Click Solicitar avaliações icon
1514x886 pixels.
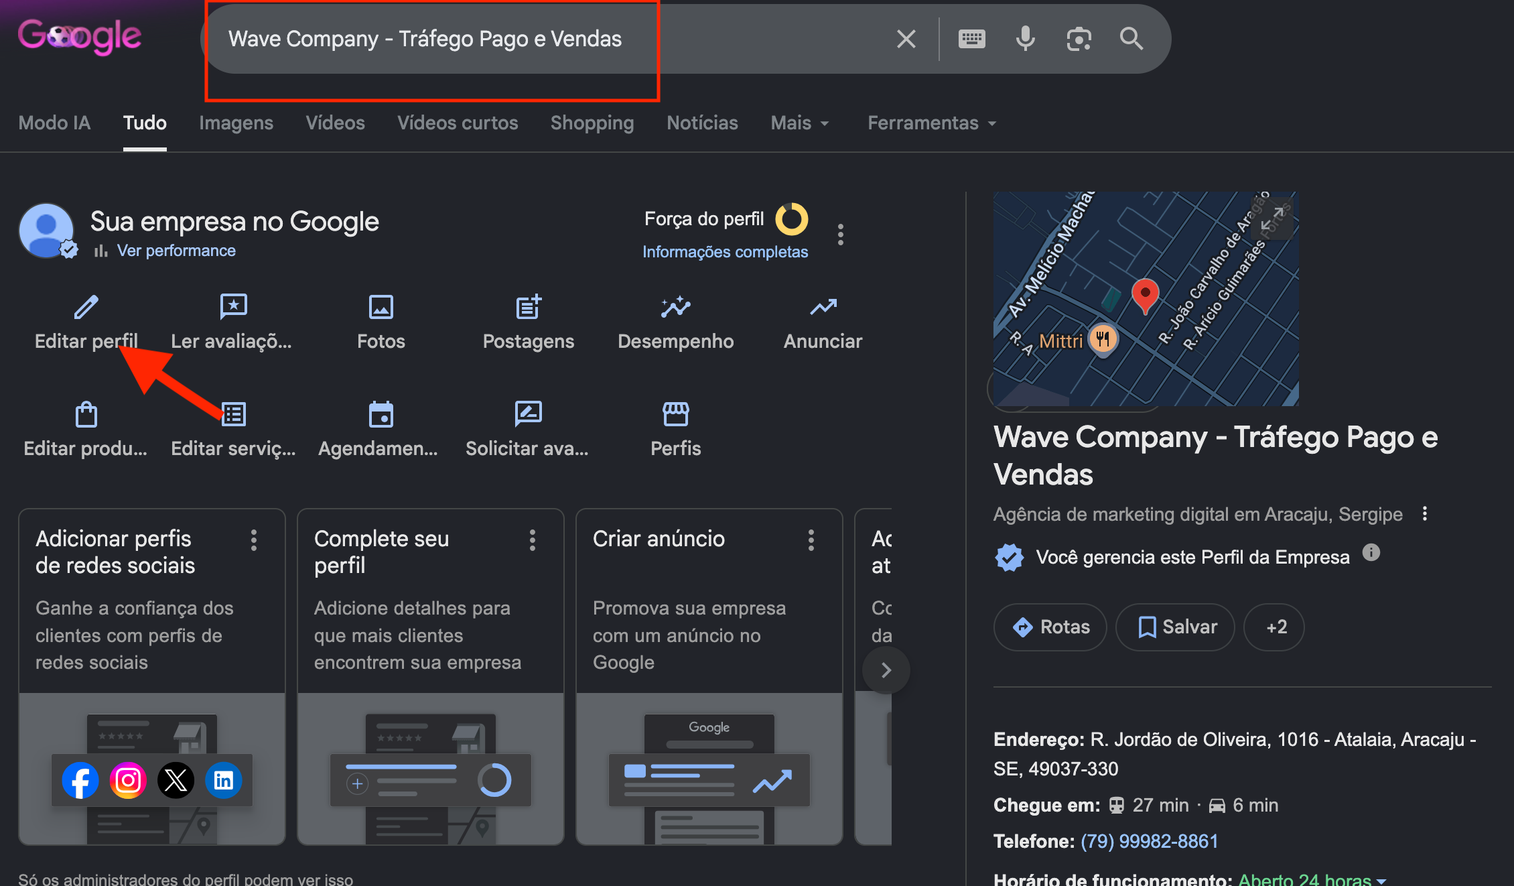click(x=529, y=414)
